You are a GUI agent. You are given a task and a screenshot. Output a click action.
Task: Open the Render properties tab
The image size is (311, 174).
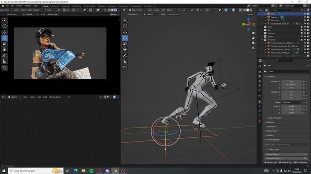pos(259,72)
